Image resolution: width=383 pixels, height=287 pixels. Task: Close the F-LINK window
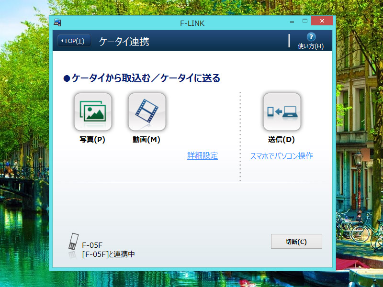[x=322, y=21]
